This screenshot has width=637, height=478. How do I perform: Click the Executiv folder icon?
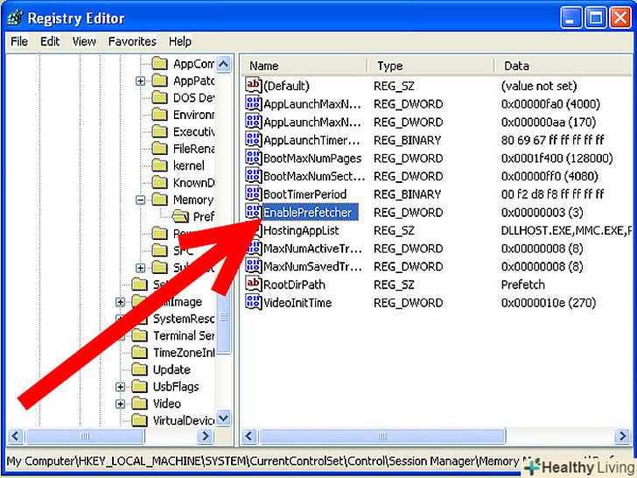point(159,131)
